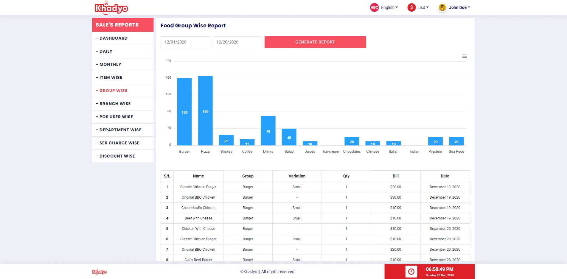Click the small Khadyo footer logo
Screen dimensions: 567x279
[x=100, y=272]
